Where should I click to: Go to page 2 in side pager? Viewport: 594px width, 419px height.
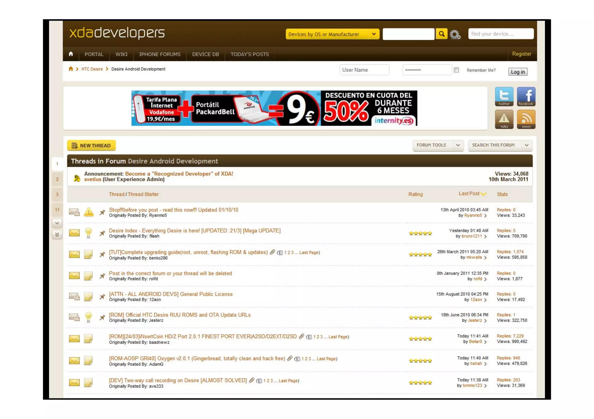[57, 179]
